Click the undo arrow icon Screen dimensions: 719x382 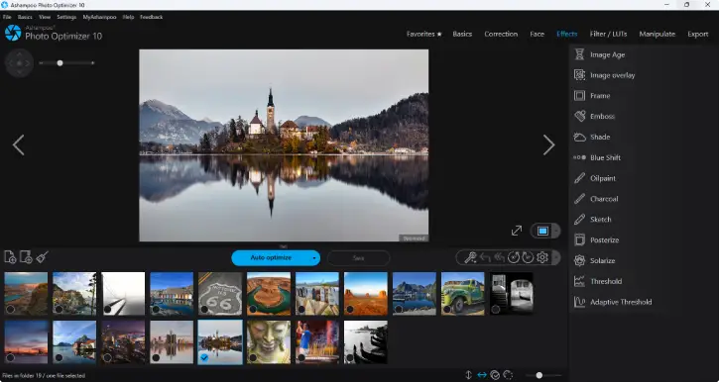click(485, 257)
